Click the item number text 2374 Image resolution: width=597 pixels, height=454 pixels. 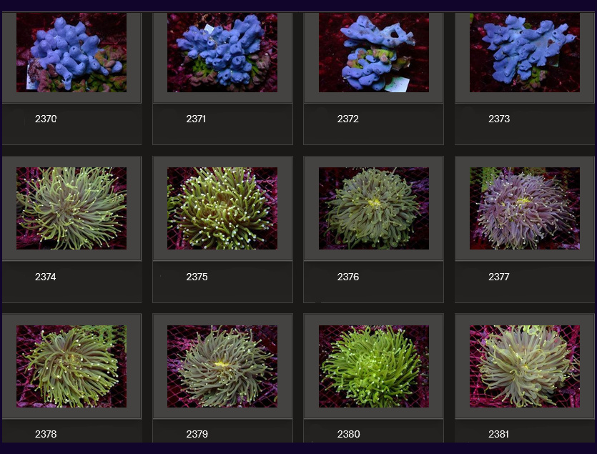(45, 277)
